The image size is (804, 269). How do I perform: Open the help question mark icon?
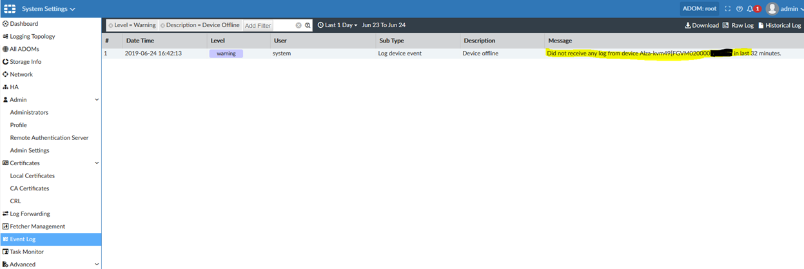[740, 9]
